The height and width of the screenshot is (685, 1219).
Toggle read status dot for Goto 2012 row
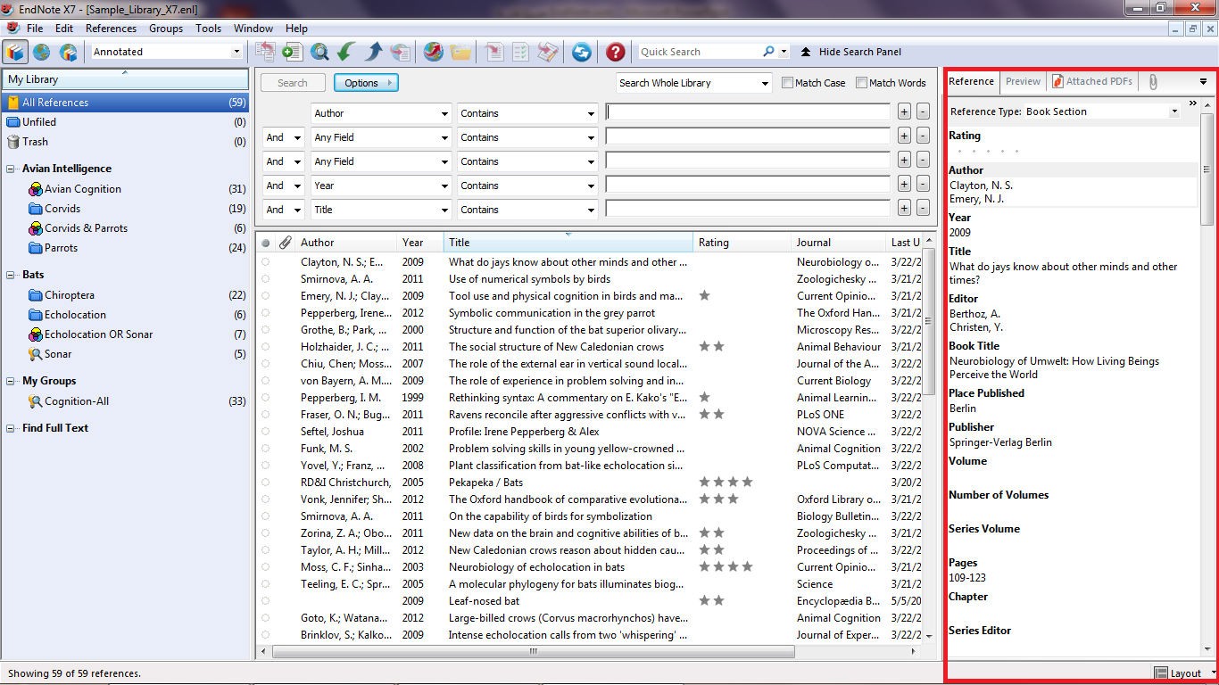[265, 618]
